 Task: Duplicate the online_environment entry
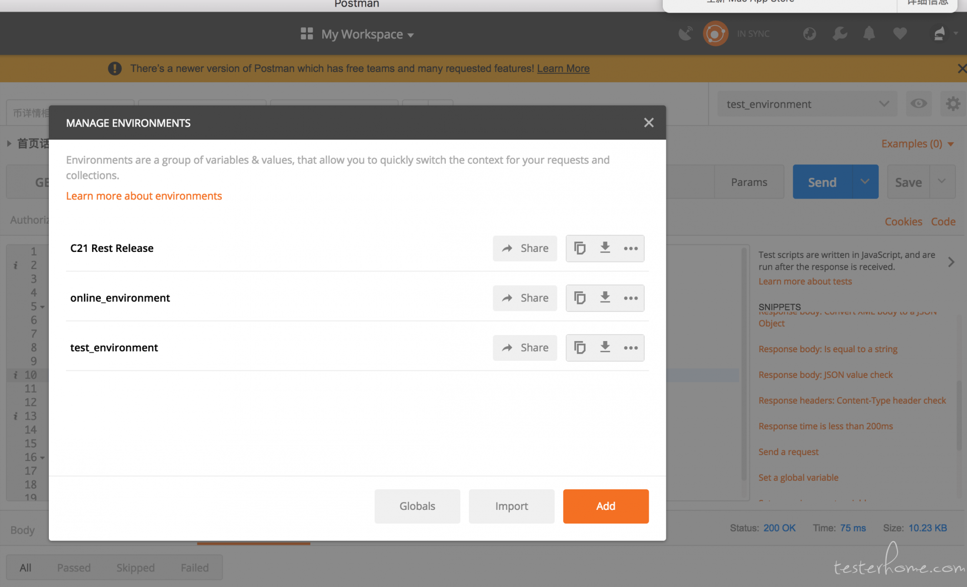click(x=580, y=298)
